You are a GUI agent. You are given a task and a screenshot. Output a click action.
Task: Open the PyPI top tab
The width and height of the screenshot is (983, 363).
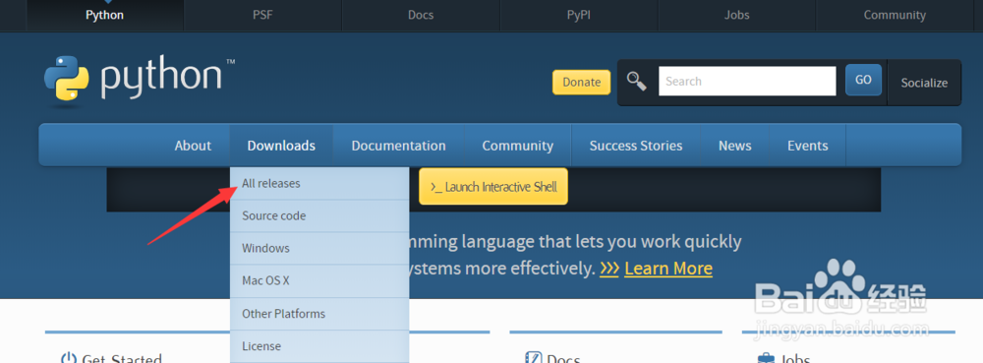(579, 15)
